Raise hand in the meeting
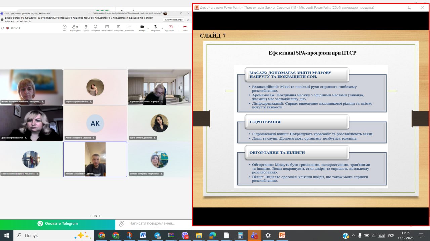Viewport: 430px width, 241px height. [86, 27]
